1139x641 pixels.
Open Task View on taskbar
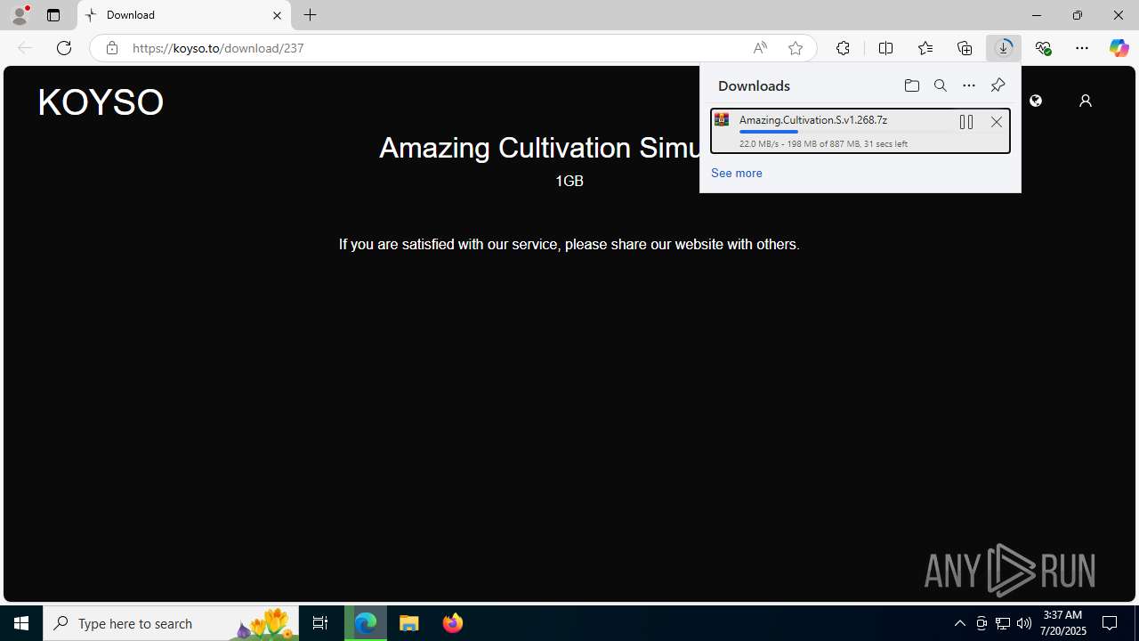tap(320, 623)
